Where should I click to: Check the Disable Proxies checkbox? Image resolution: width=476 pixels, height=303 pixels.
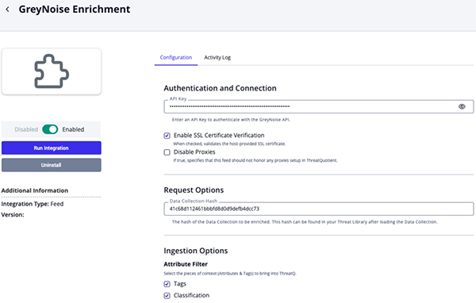[x=167, y=152]
